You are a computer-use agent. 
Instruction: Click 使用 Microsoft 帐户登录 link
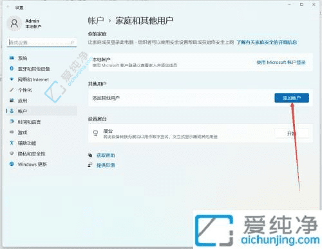tap(281, 63)
